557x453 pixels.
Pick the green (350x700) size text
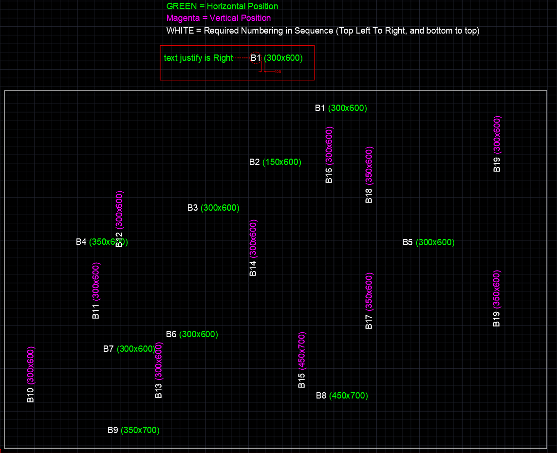point(140,430)
